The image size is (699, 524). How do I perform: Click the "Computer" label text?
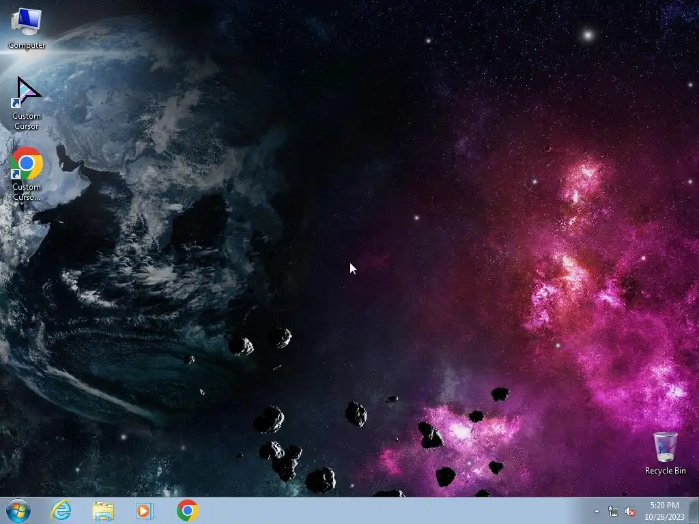tap(27, 45)
